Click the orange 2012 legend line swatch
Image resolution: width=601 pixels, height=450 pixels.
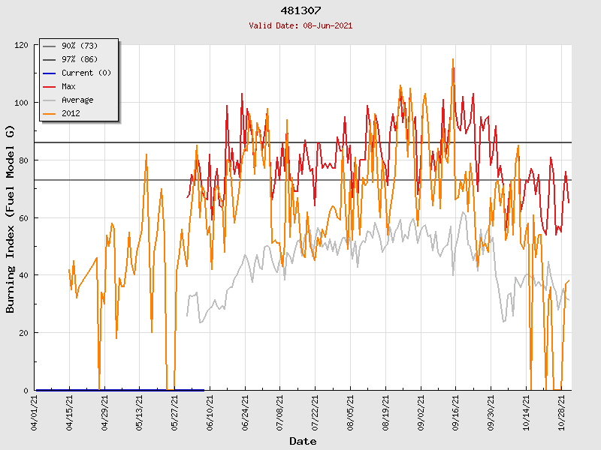point(50,114)
